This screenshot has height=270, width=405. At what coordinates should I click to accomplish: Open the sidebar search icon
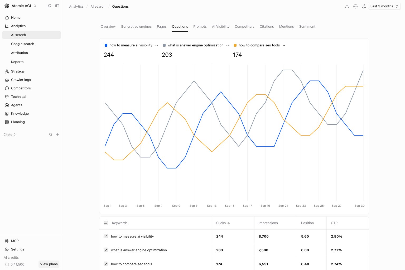(x=50, y=6)
